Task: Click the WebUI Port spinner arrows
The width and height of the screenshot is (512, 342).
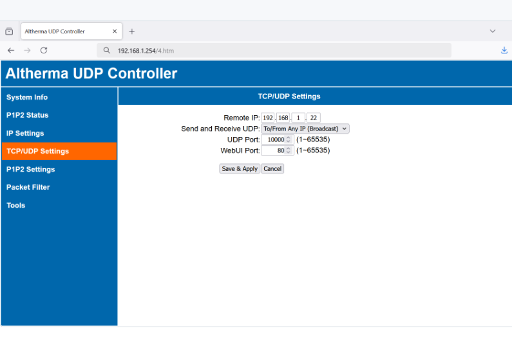Action: pos(289,150)
